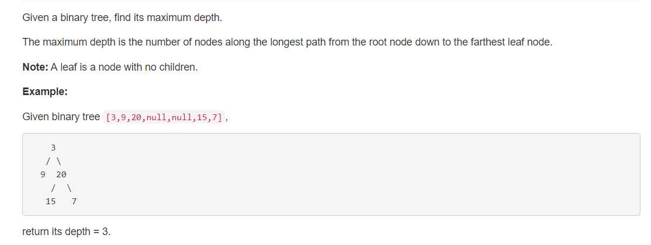Image resolution: width=651 pixels, height=245 pixels.
Task: Click node 20 in the tree diagram
Action: click(x=61, y=174)
